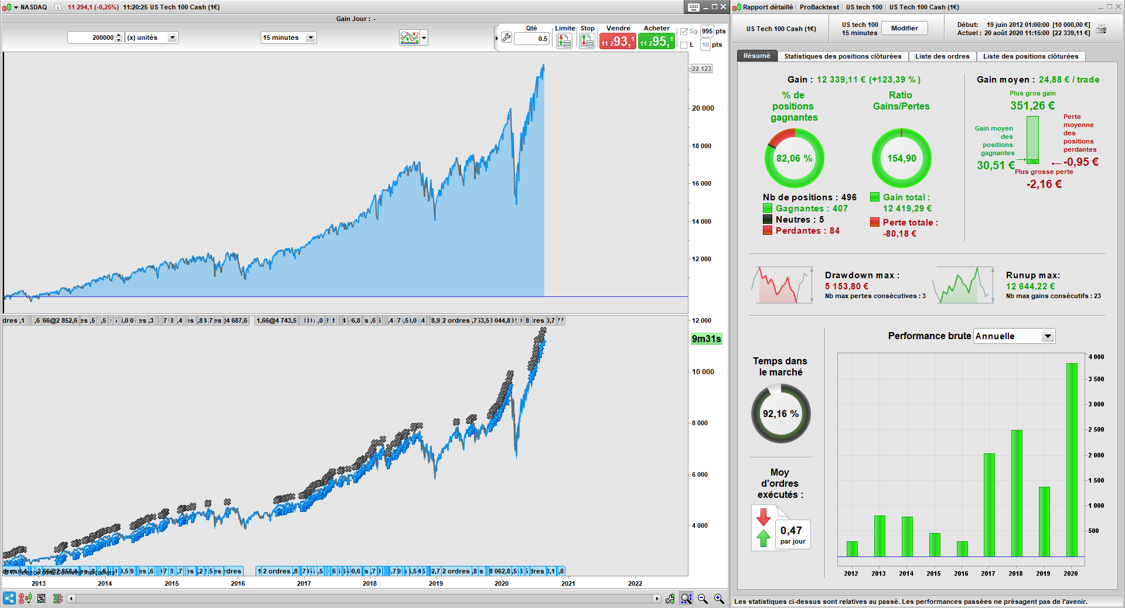Screen dimensions: 1125x608
Task: Click the Qté quantity field
Action: (531, 39)
